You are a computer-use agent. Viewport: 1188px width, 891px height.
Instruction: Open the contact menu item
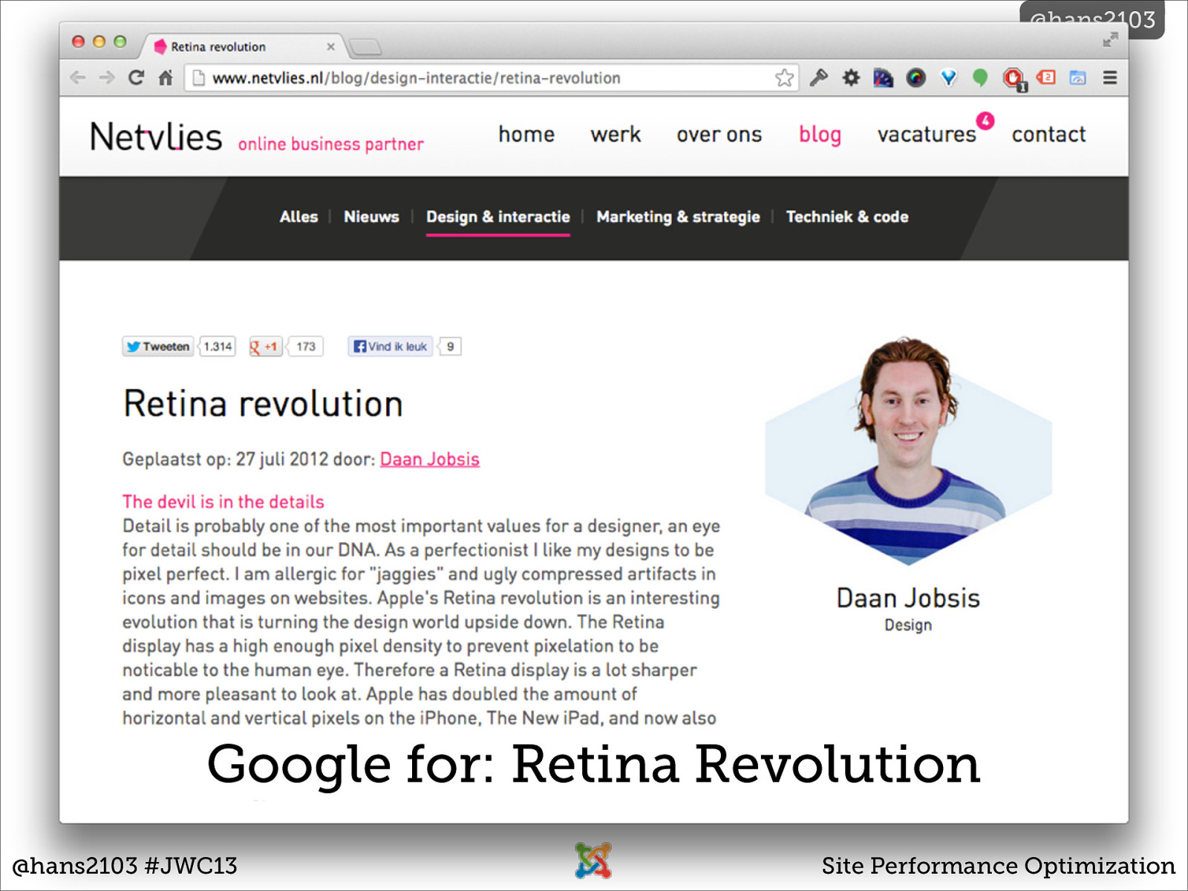click(1048, 134)
